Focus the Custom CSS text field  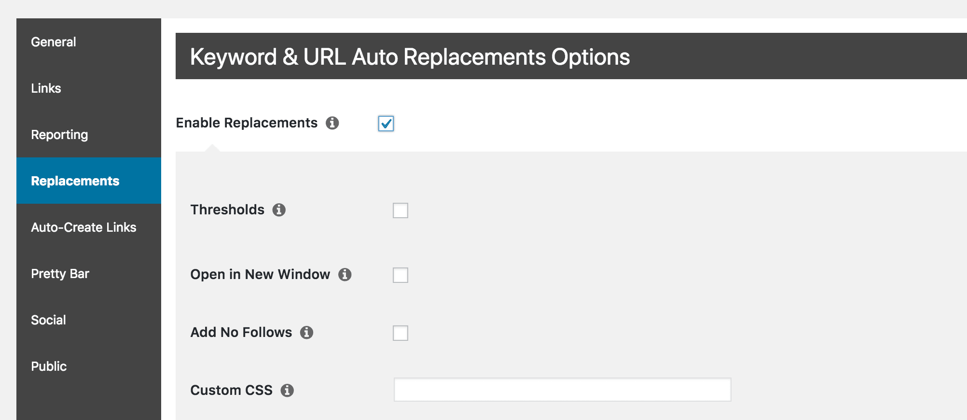point(562,390)
